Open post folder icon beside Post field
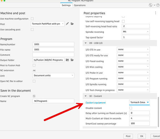 pyautogui.click(x=72, y=24)
